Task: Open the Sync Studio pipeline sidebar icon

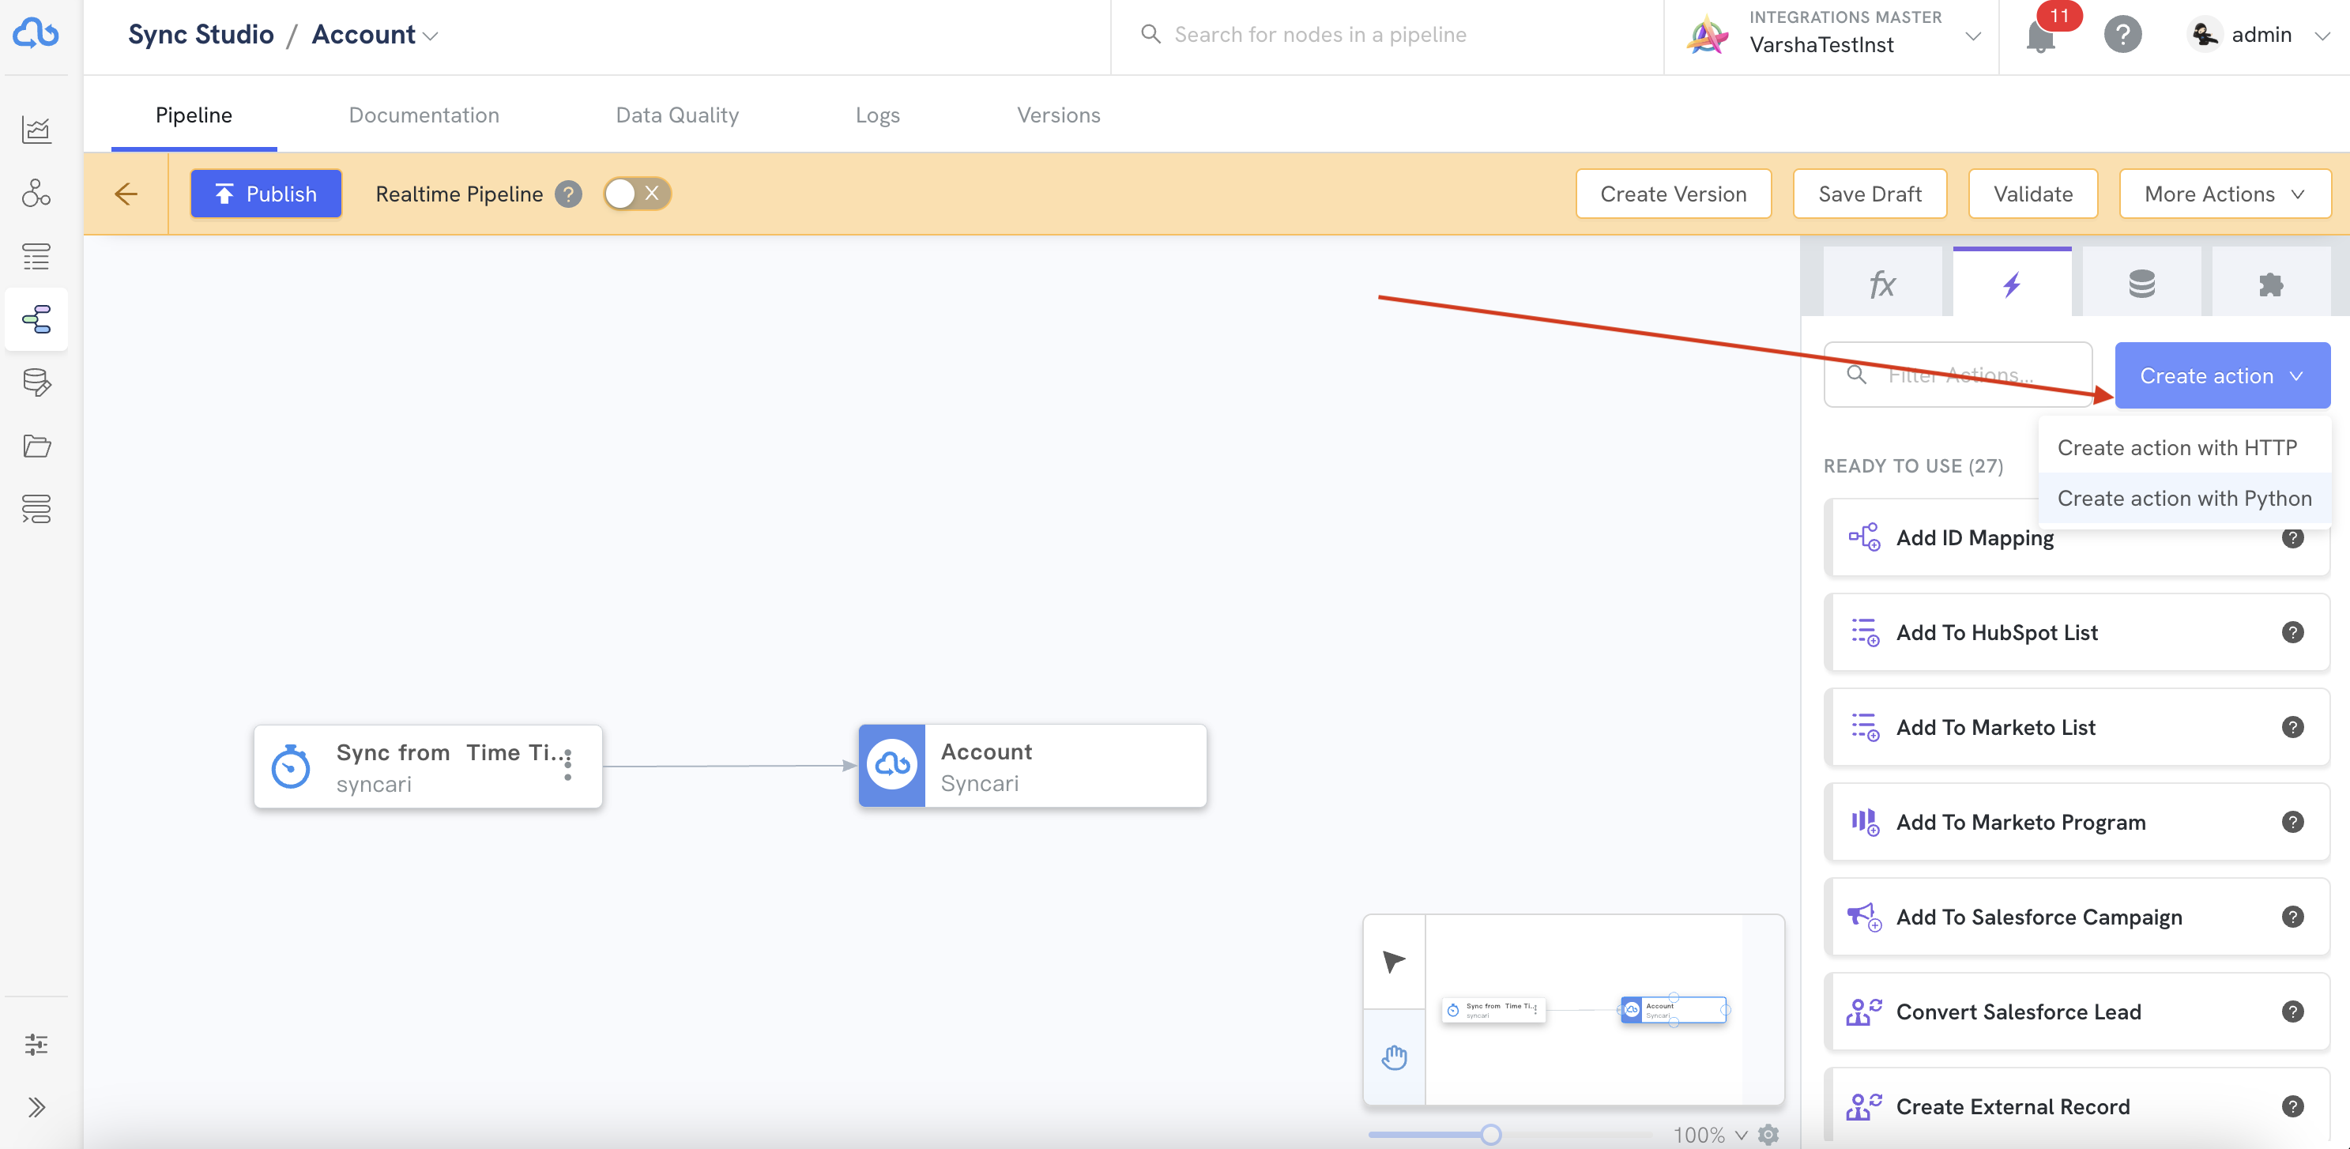Action: tap(36, 319)
